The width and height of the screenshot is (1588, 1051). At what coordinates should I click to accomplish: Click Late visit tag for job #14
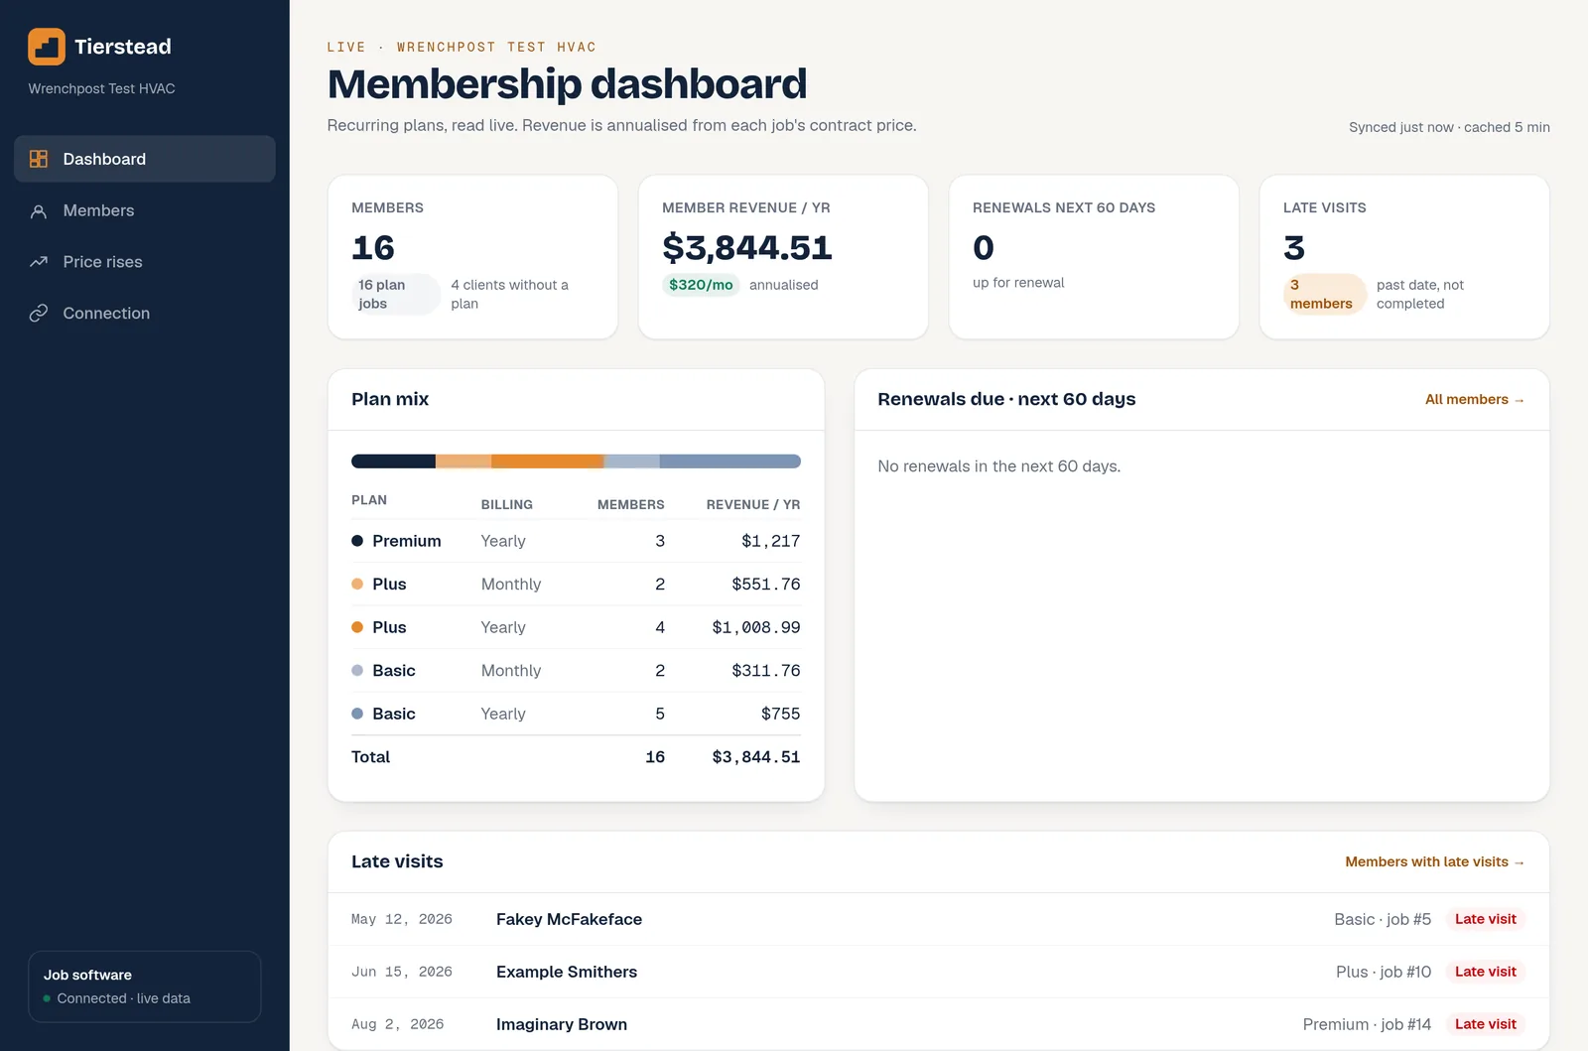tap(1486, 1024)
